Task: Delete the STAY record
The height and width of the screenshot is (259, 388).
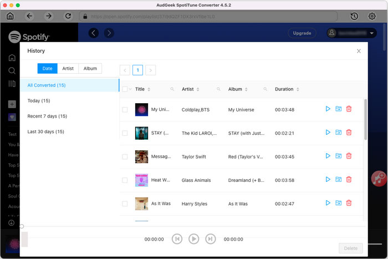Action: pyautogui.click(x=349, y=133)
